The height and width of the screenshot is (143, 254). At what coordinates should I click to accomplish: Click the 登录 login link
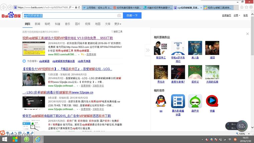tap(246, 15)
